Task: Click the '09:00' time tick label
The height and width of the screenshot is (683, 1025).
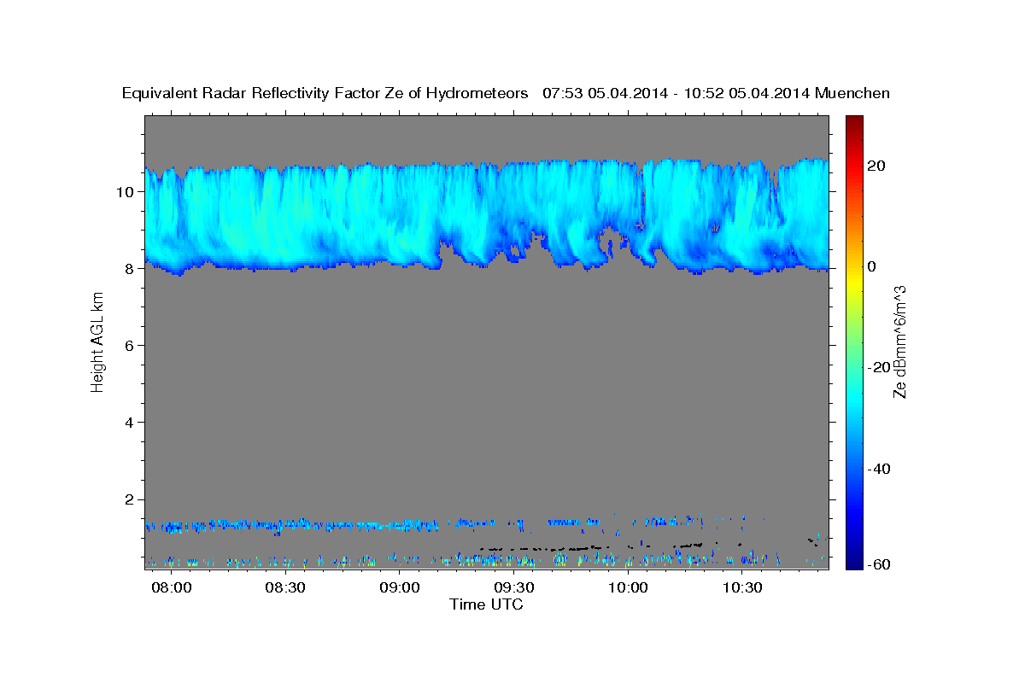Action: tap(400, 588)
